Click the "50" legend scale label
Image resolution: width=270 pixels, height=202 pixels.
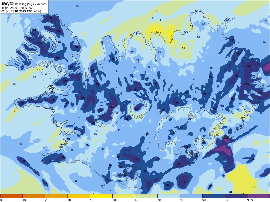point(114,200)
